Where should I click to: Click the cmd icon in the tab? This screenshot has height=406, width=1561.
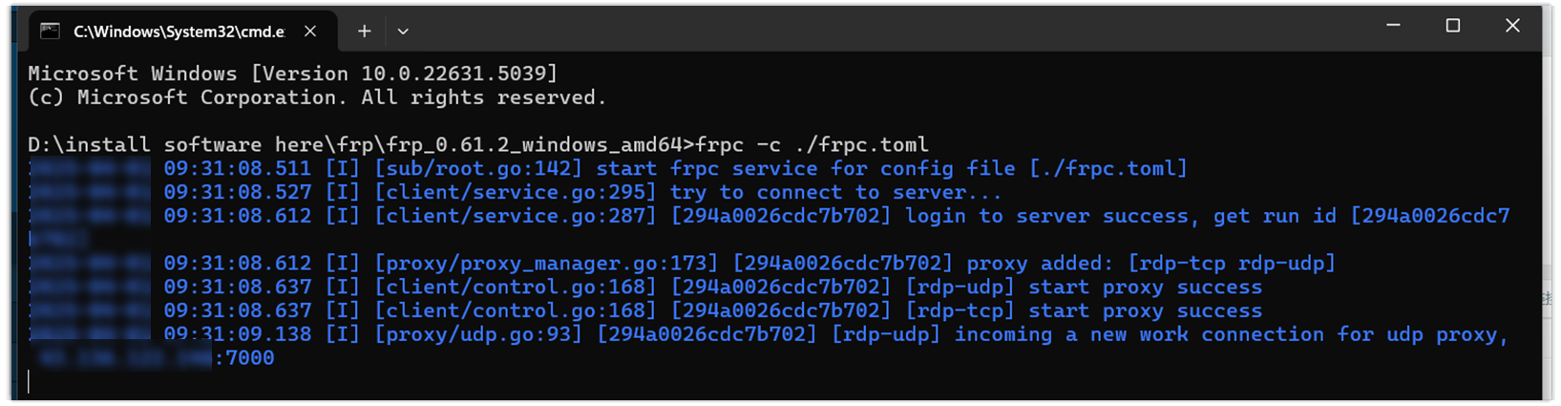tap(50, 32)
